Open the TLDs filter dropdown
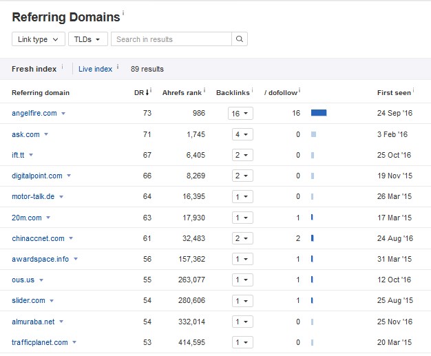The image size is (431, 356). click(x=89, y=39)
